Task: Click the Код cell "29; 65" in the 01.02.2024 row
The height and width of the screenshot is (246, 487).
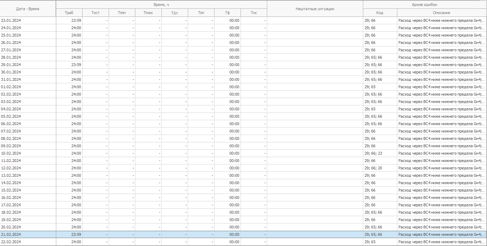Action: point(380,87)
